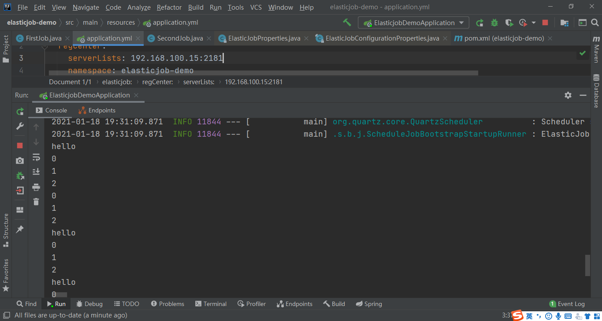
Task: Open the soft keyboard icon in IME bar
Action: pyautogui.click(x=568, y=316)
